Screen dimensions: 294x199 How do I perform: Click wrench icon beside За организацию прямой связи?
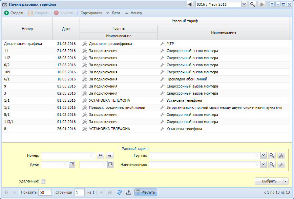(x=162, y=107)
